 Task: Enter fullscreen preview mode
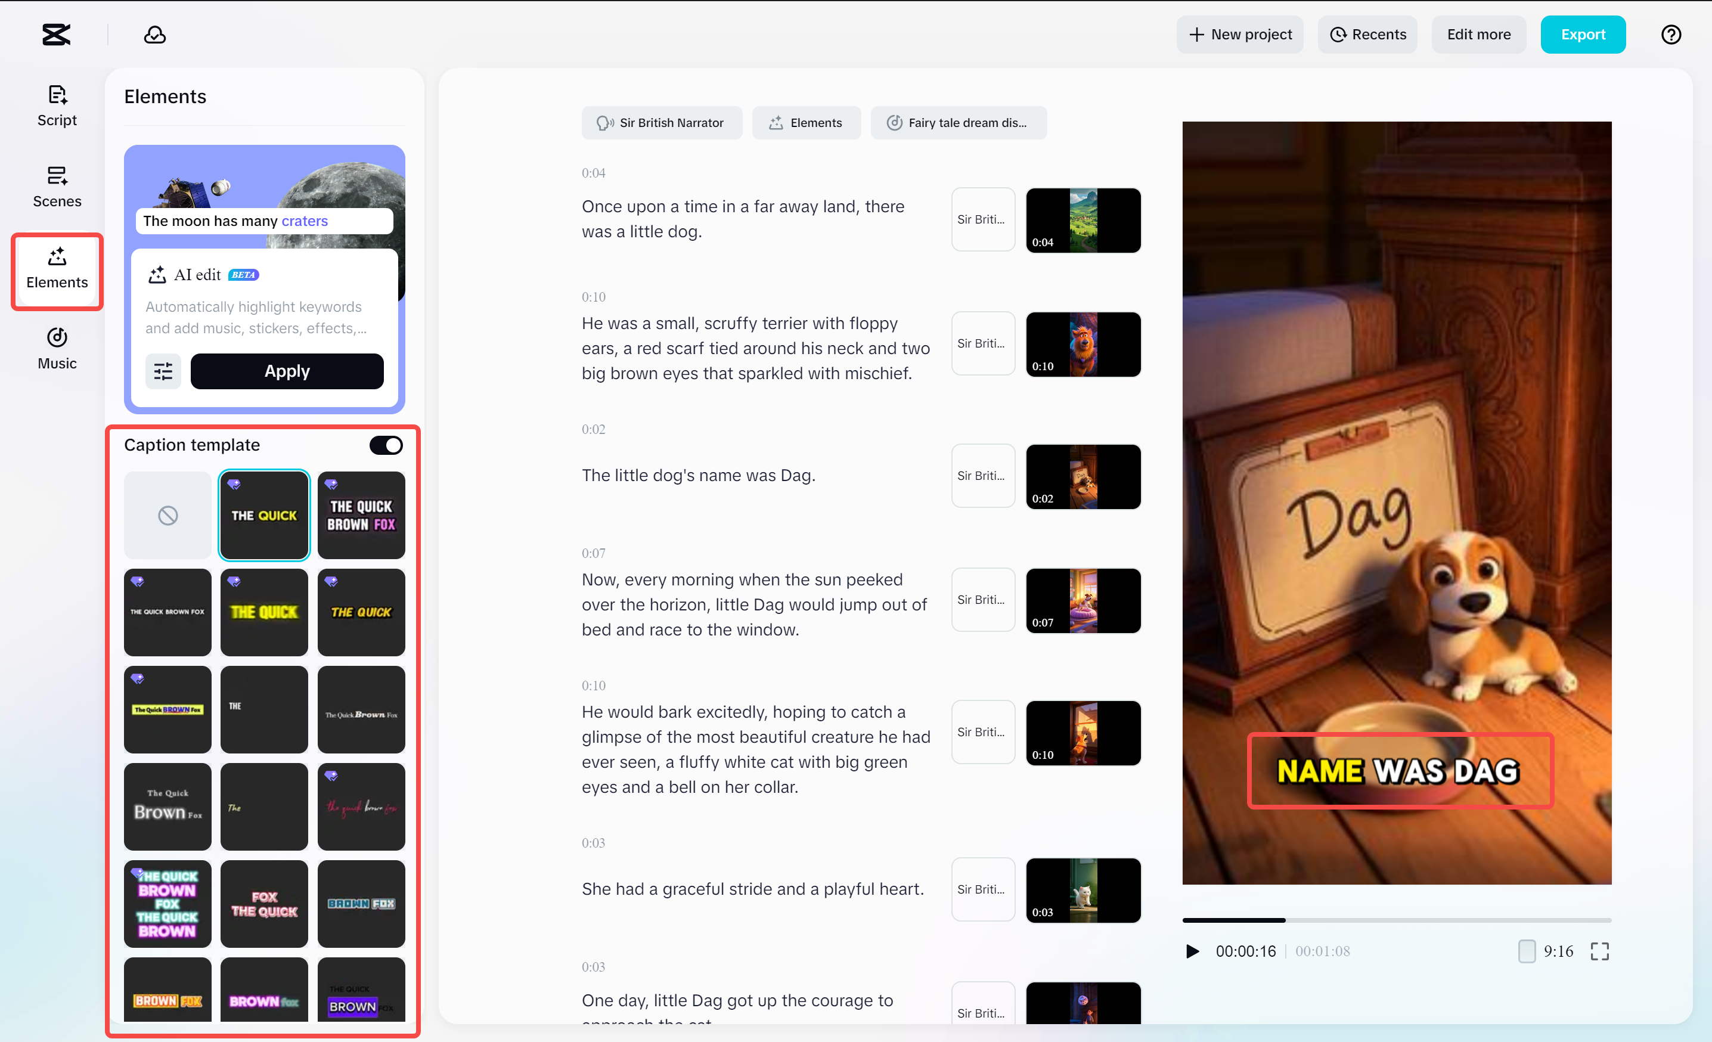click(1600, 951)
